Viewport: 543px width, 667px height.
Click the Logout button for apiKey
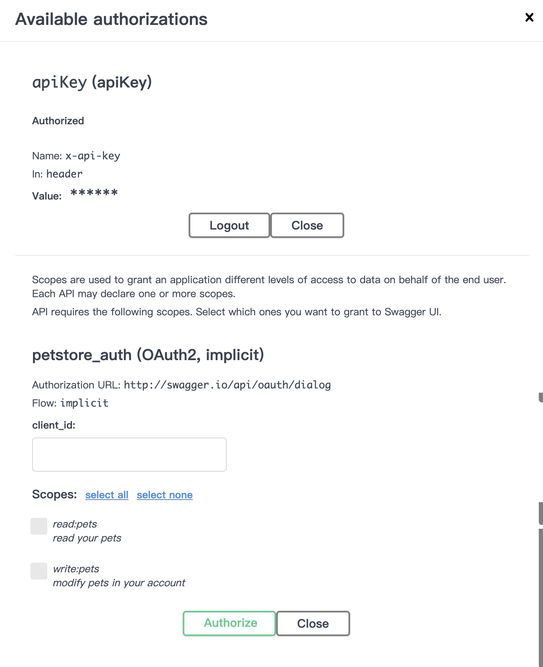(229, 225)
